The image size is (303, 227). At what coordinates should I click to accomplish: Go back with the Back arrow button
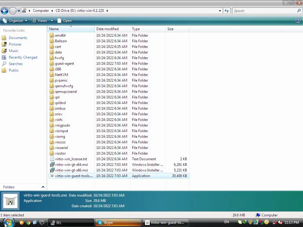(5, 11)
